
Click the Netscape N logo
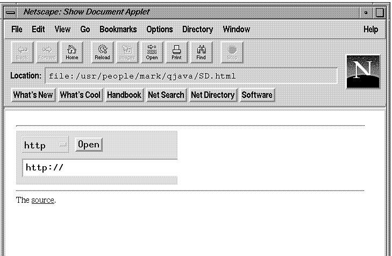tap(363, 71)
